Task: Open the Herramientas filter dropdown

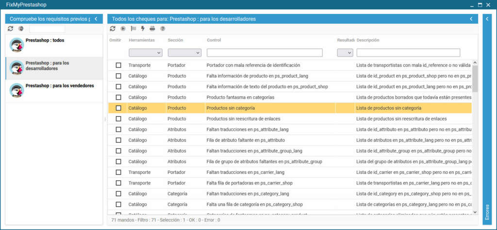Action: pos(146,52)
